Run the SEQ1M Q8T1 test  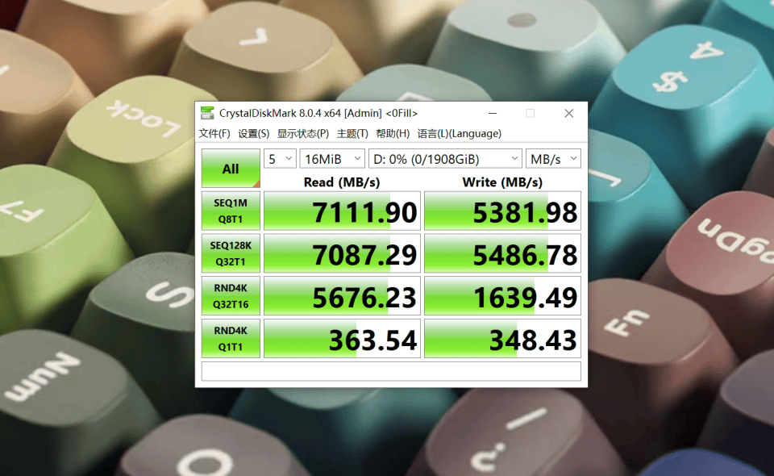click(231, 212)
